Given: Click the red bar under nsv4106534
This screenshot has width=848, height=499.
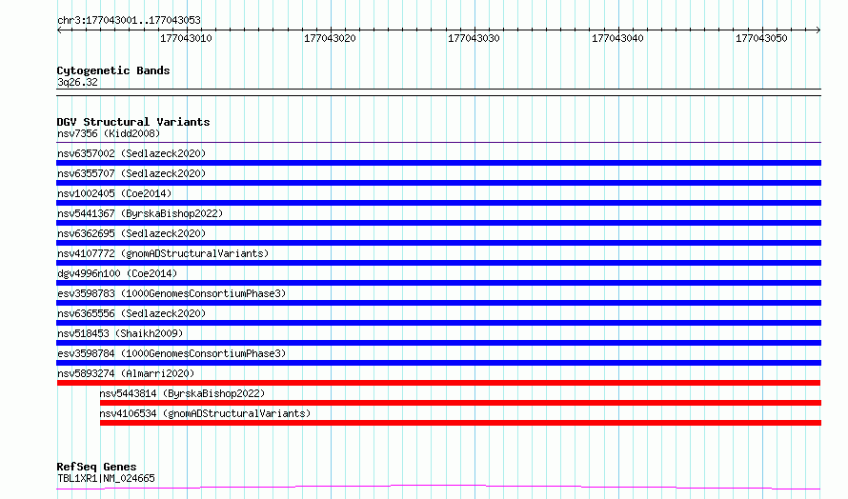Looking at the screenshot, I should point(460,423).
